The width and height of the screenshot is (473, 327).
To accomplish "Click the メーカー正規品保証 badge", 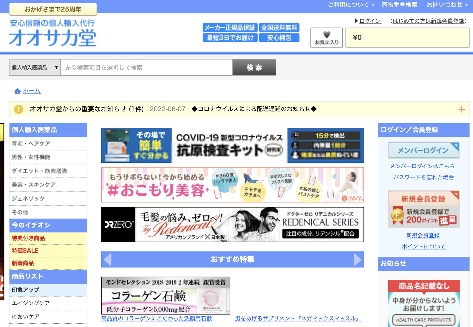I will (230, 28).
